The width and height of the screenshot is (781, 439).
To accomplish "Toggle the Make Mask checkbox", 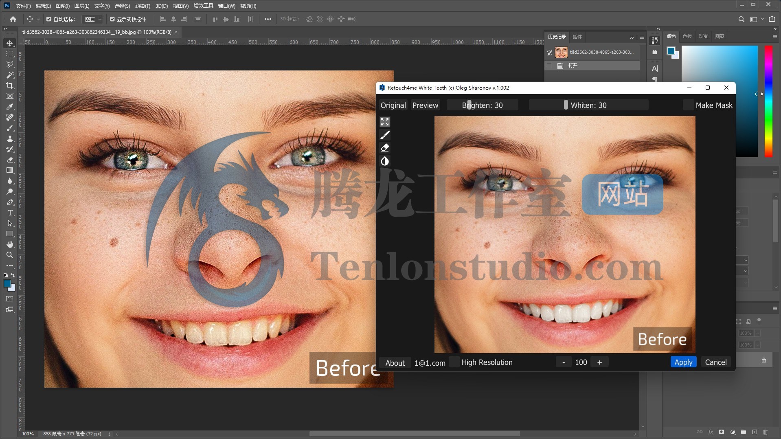I will click(688, 105).
